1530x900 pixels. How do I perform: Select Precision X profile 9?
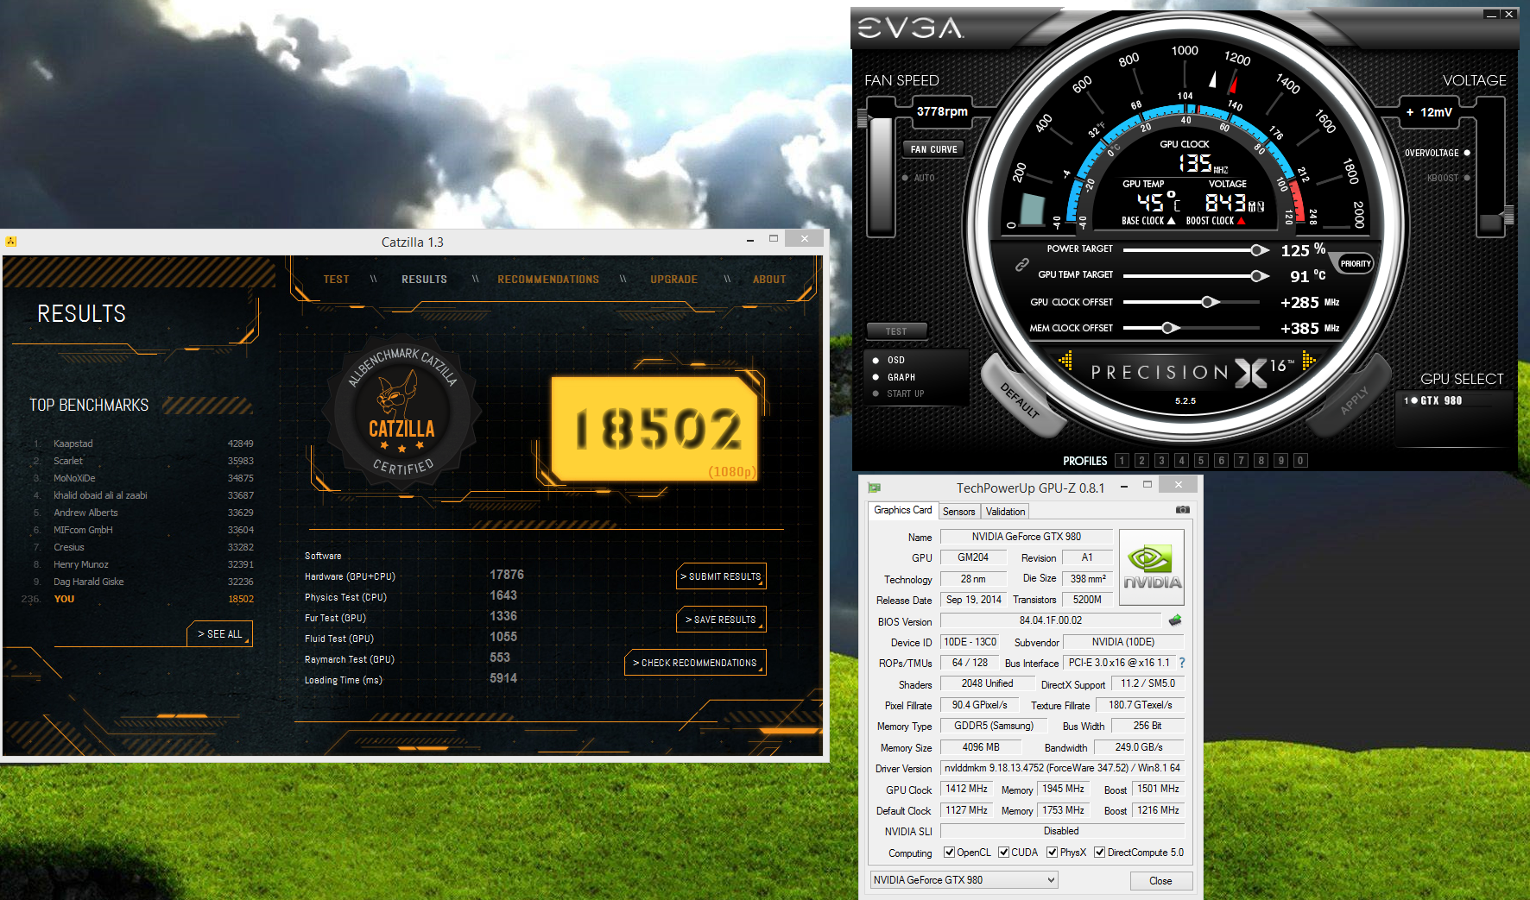click(x=1280, y=461)
